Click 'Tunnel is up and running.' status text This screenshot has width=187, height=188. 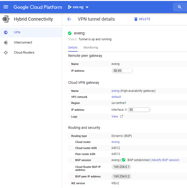(95, 39)
